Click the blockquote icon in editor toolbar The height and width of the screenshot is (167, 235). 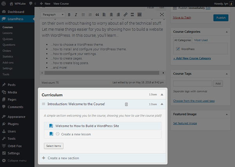(97, 15)
